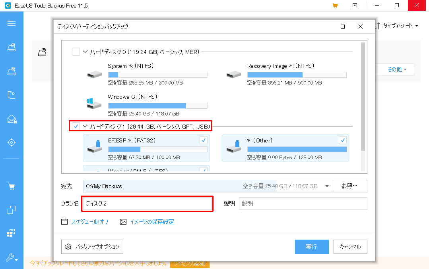
Task: Click the EFIESP USB drive icon
Action: point(95,147)
